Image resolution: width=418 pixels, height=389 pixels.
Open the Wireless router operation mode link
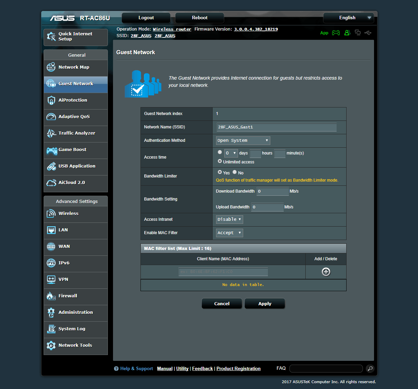pos(172,29)
